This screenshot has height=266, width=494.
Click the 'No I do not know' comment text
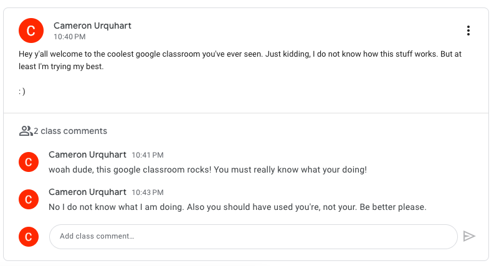(237, 207)
